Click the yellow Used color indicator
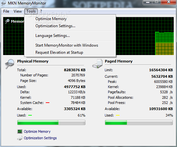 (118, 115)
